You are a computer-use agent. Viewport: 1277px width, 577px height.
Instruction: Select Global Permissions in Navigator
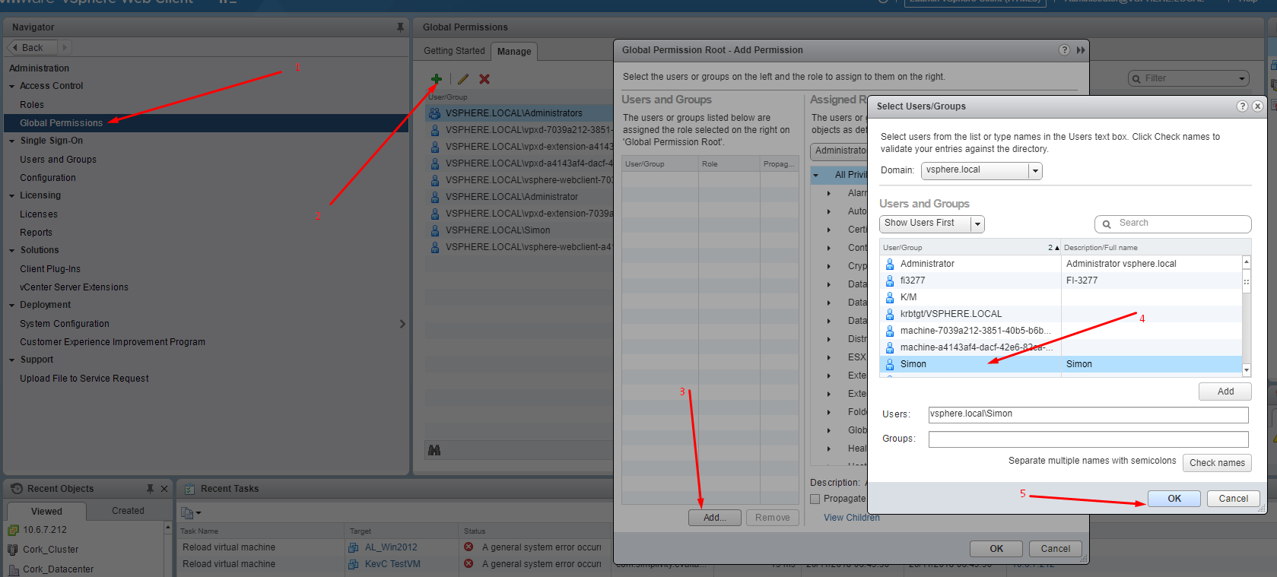(x=206, y=123)
